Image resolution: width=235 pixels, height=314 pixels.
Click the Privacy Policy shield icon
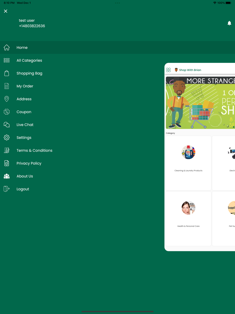(7, 163)
